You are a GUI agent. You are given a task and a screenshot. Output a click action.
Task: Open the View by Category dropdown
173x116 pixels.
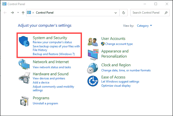point(144,26)
